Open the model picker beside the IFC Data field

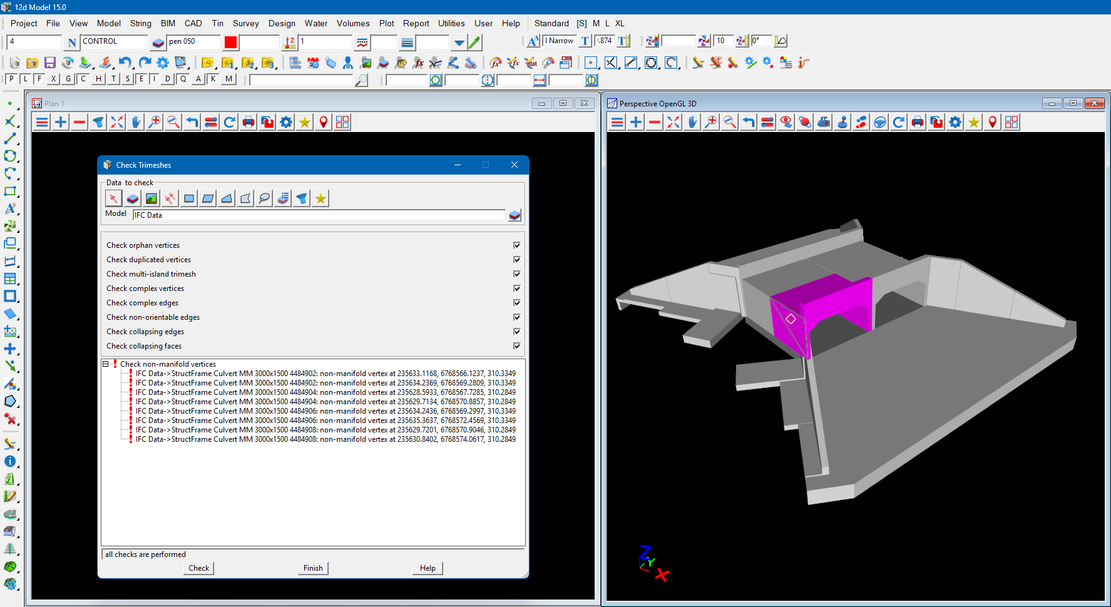click(515, 215)
